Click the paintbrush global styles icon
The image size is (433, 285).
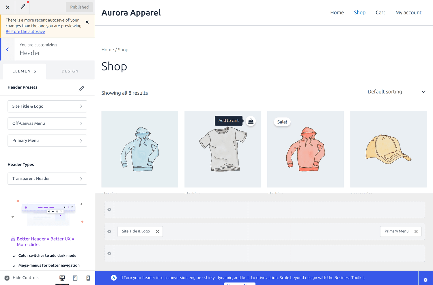click(x=23, y=7)
